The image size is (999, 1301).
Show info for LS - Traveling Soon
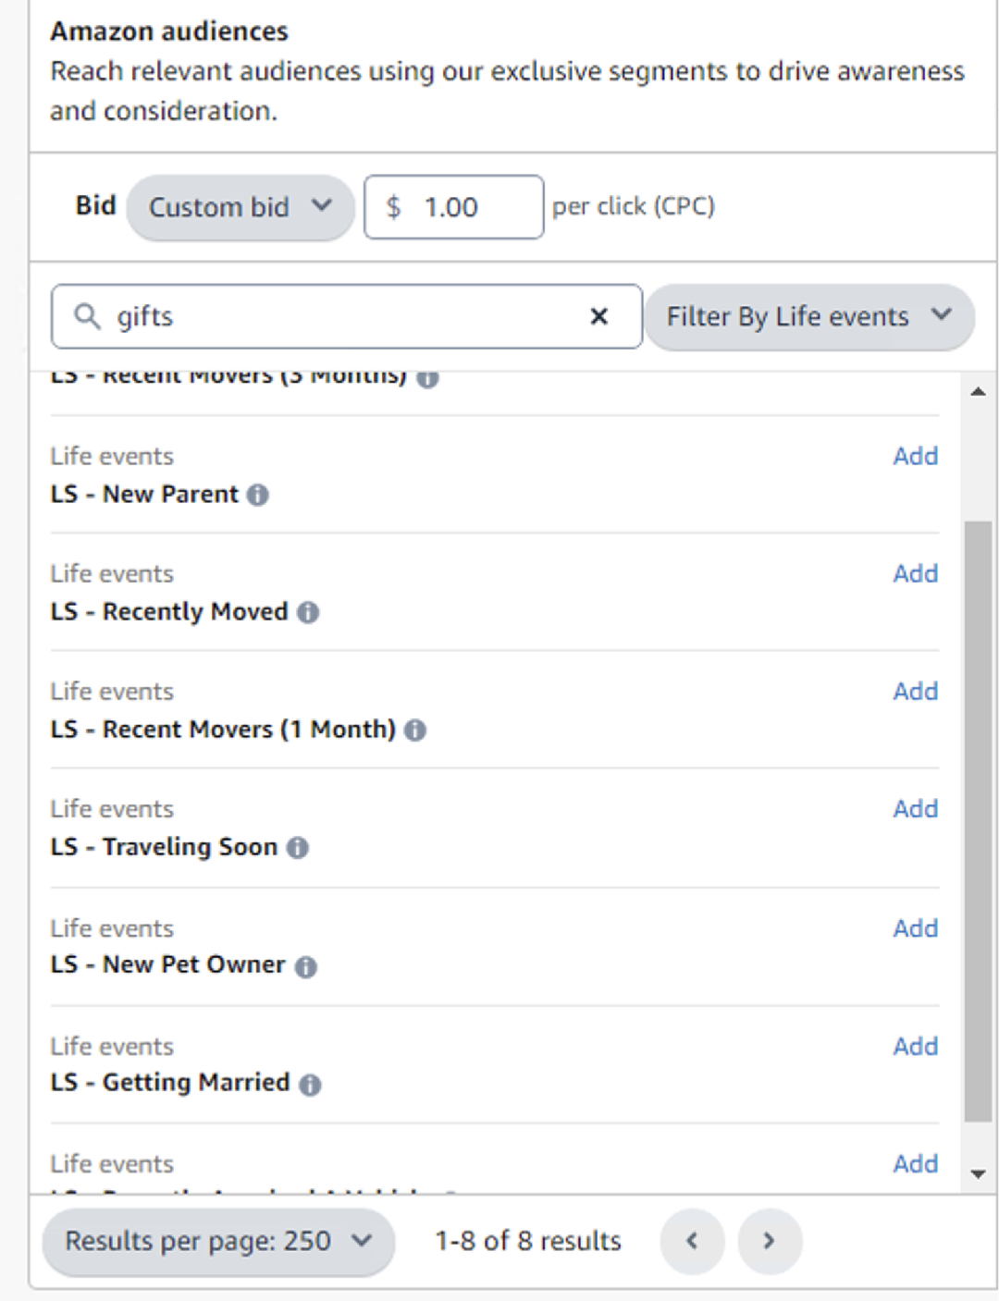298,848
